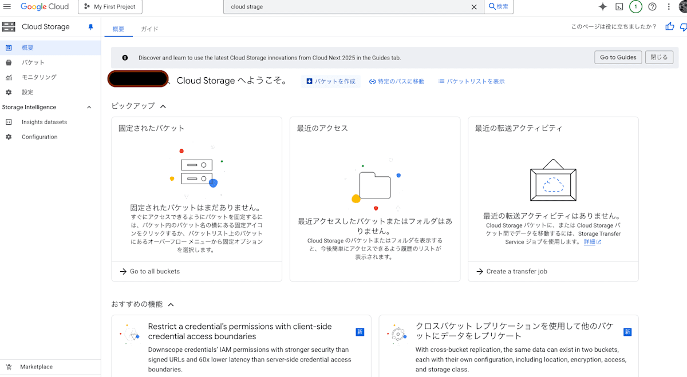Give thumbs up feedback for page
The height and width of the screenshot is (377, 687).
coord(670,26)
